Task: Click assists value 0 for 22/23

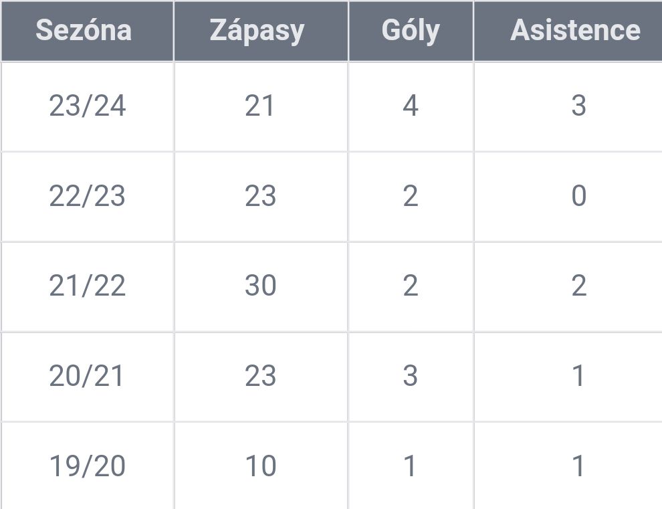Action: pos(579,196)
